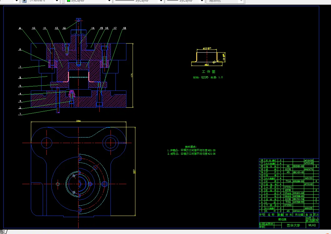Select part balloon number 11

[45, 28]
